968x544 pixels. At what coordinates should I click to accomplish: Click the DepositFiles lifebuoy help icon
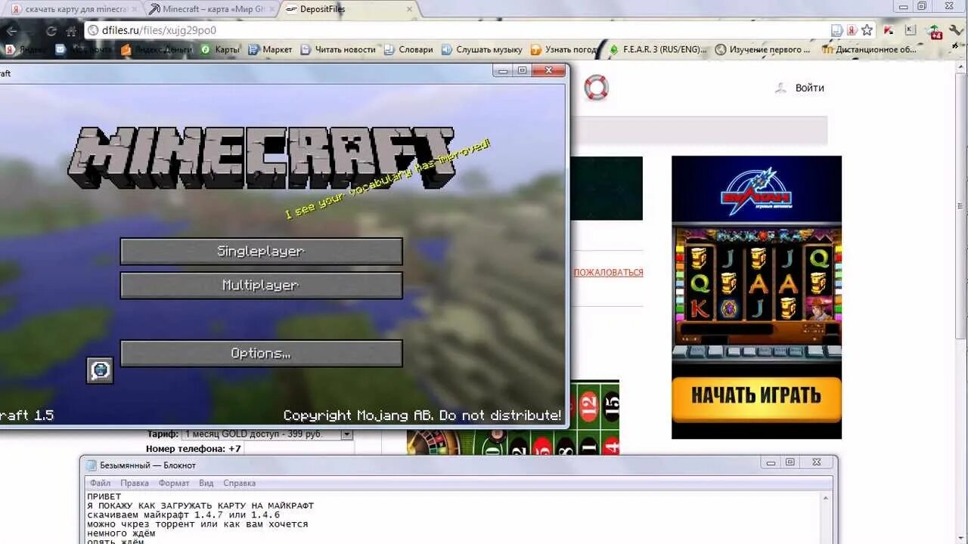(596, 88)
